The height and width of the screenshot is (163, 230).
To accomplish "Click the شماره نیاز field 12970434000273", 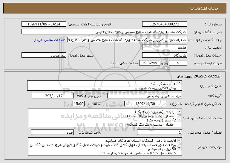I will click(x=164, y=24).
